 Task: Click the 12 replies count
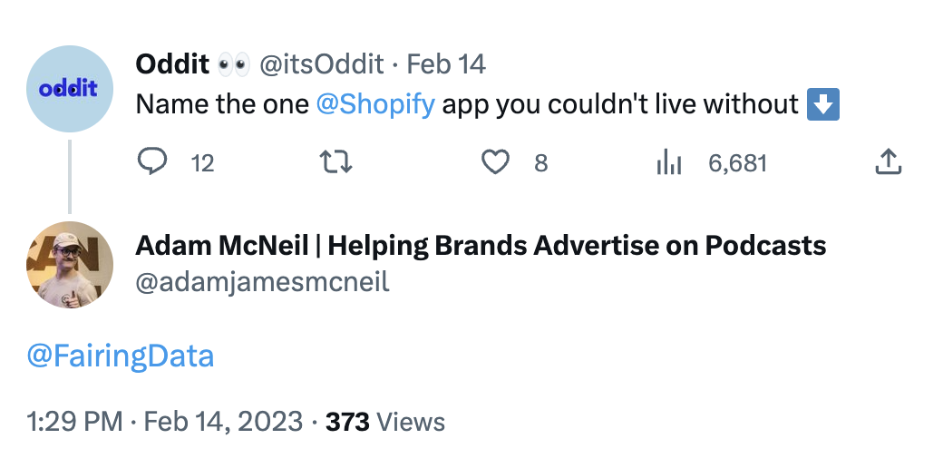(x=203, y=163)
